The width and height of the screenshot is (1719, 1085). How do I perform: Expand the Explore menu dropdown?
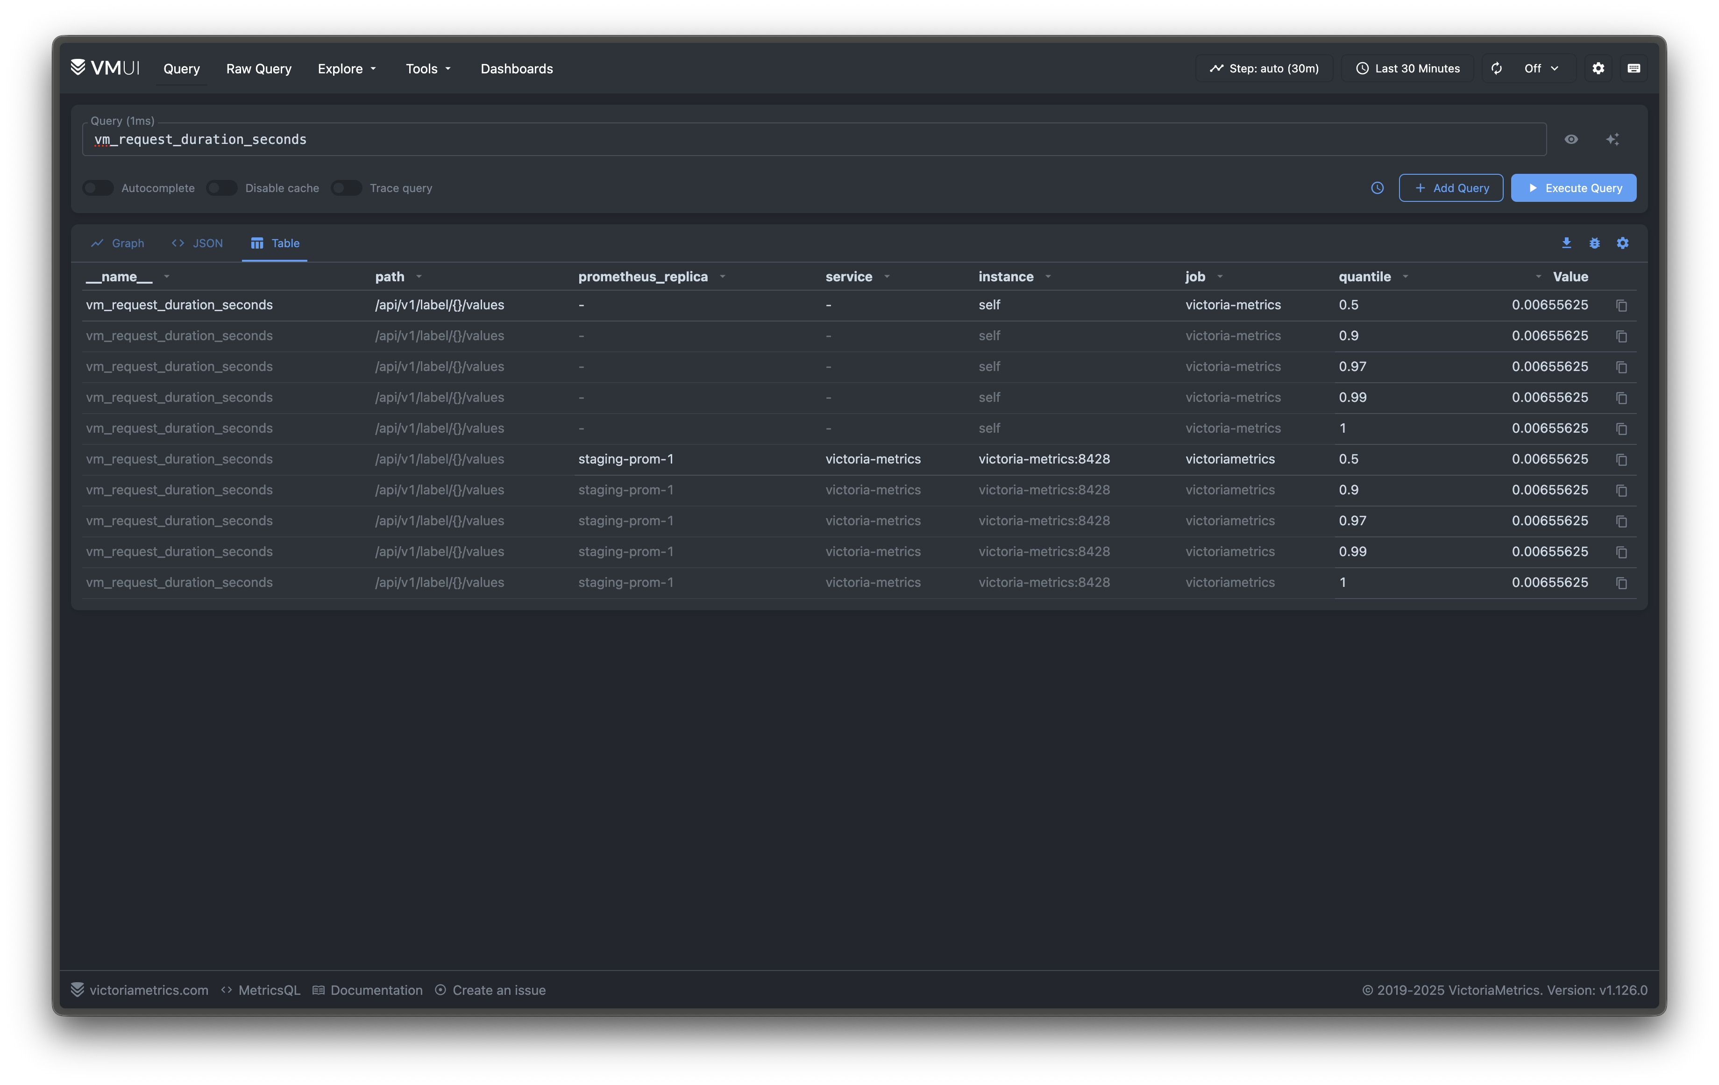coord(347,69)
